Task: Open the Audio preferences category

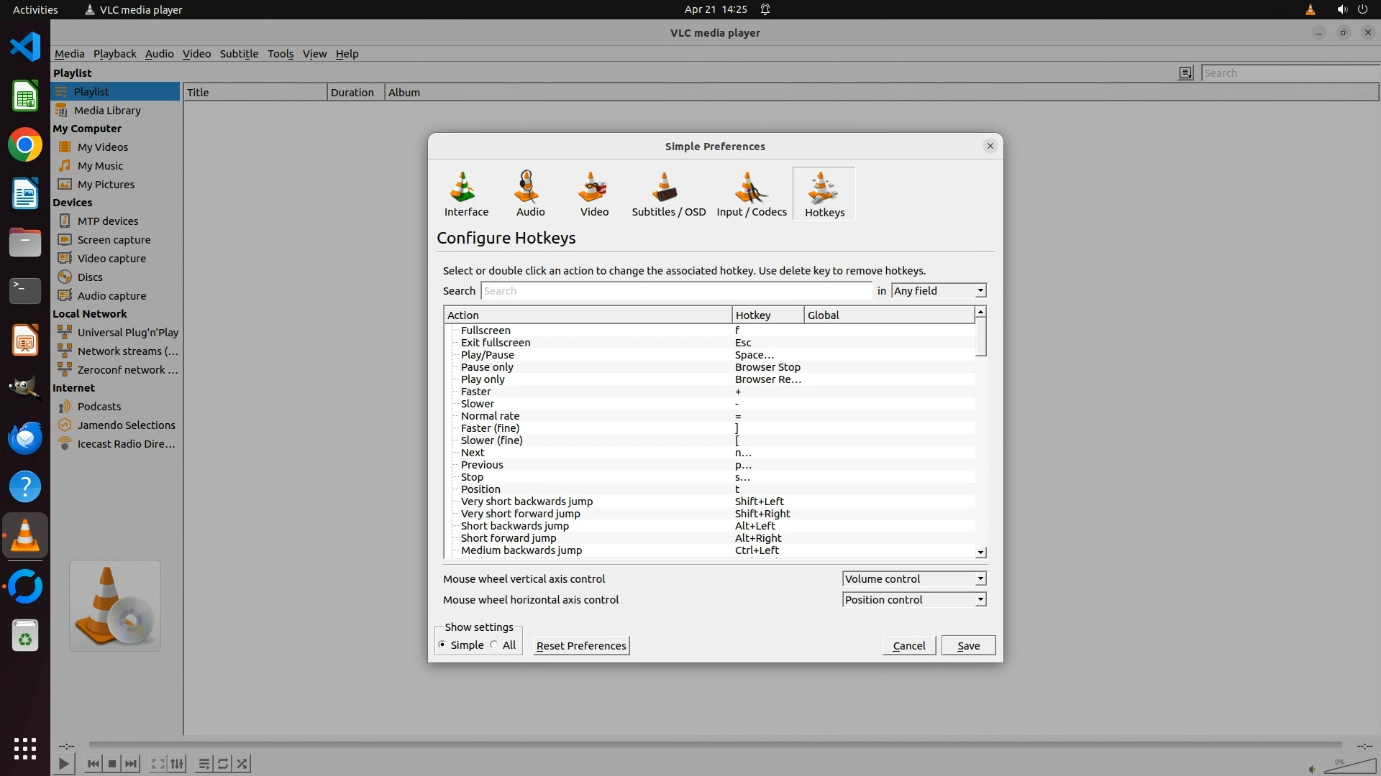Action: [x=530, y=193]
